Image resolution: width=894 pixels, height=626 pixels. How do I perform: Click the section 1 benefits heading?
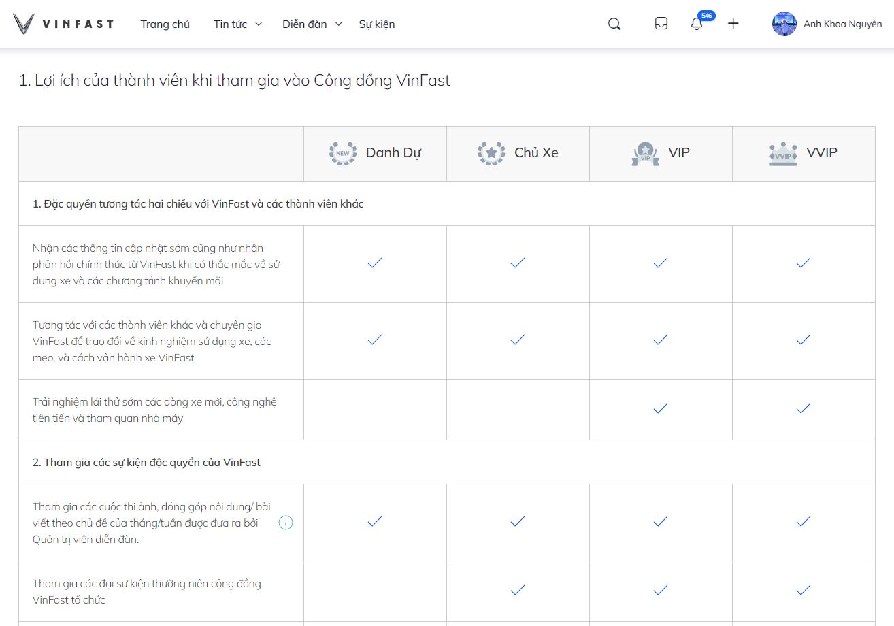click(234, 81)
